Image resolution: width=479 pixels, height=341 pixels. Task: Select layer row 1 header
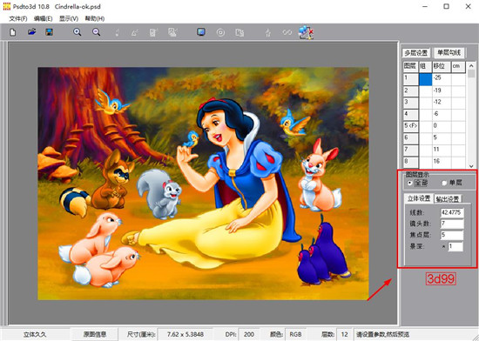(410, 79)
